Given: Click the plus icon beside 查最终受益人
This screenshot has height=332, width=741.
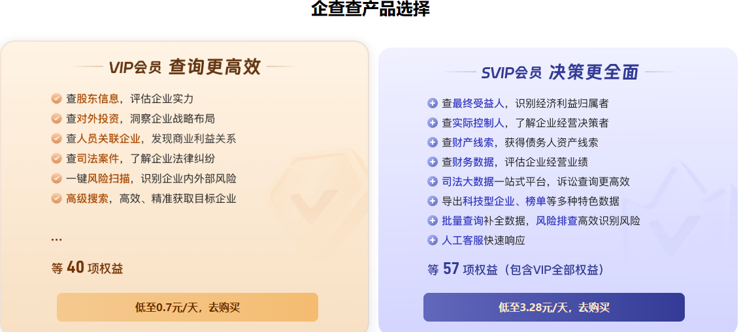Looking at the screenshot, I should pyautogui.click(x=432, y=103).
